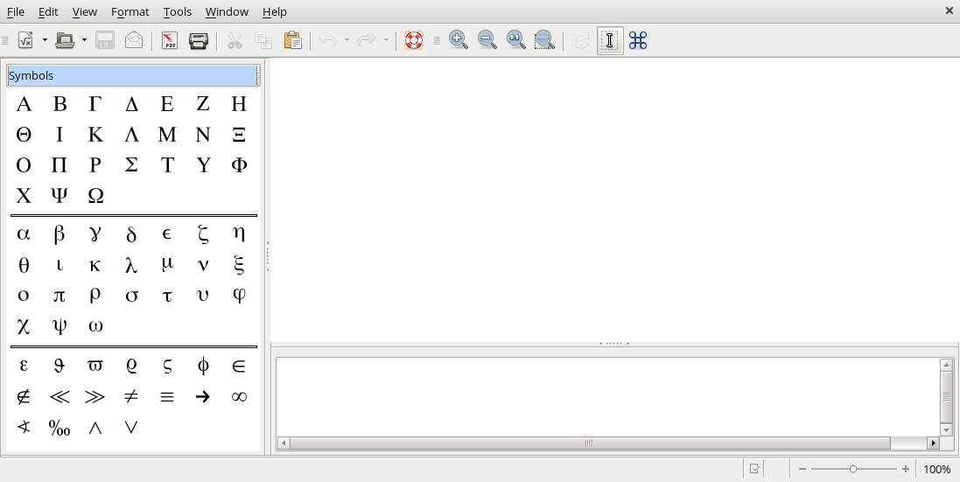Open the Tools menu
Screen dimensions: 960x482
coord(178,11)
